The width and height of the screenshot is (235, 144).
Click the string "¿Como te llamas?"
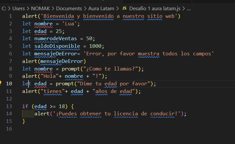point(111,69)
